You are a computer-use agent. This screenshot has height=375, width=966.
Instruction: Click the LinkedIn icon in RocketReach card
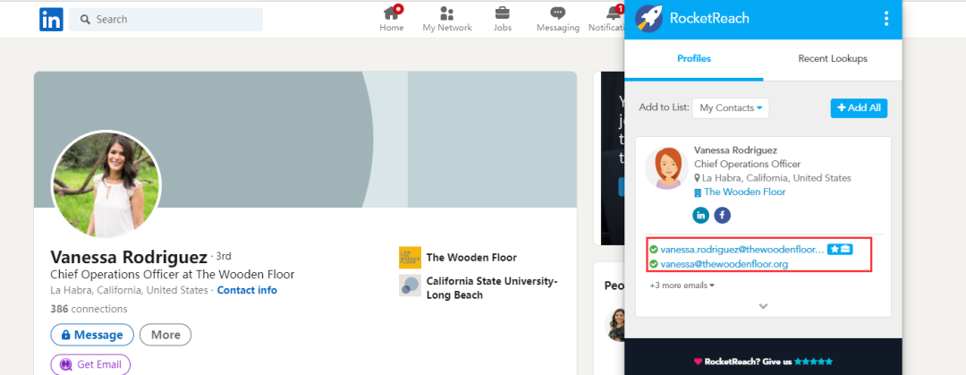coord(701,215)
